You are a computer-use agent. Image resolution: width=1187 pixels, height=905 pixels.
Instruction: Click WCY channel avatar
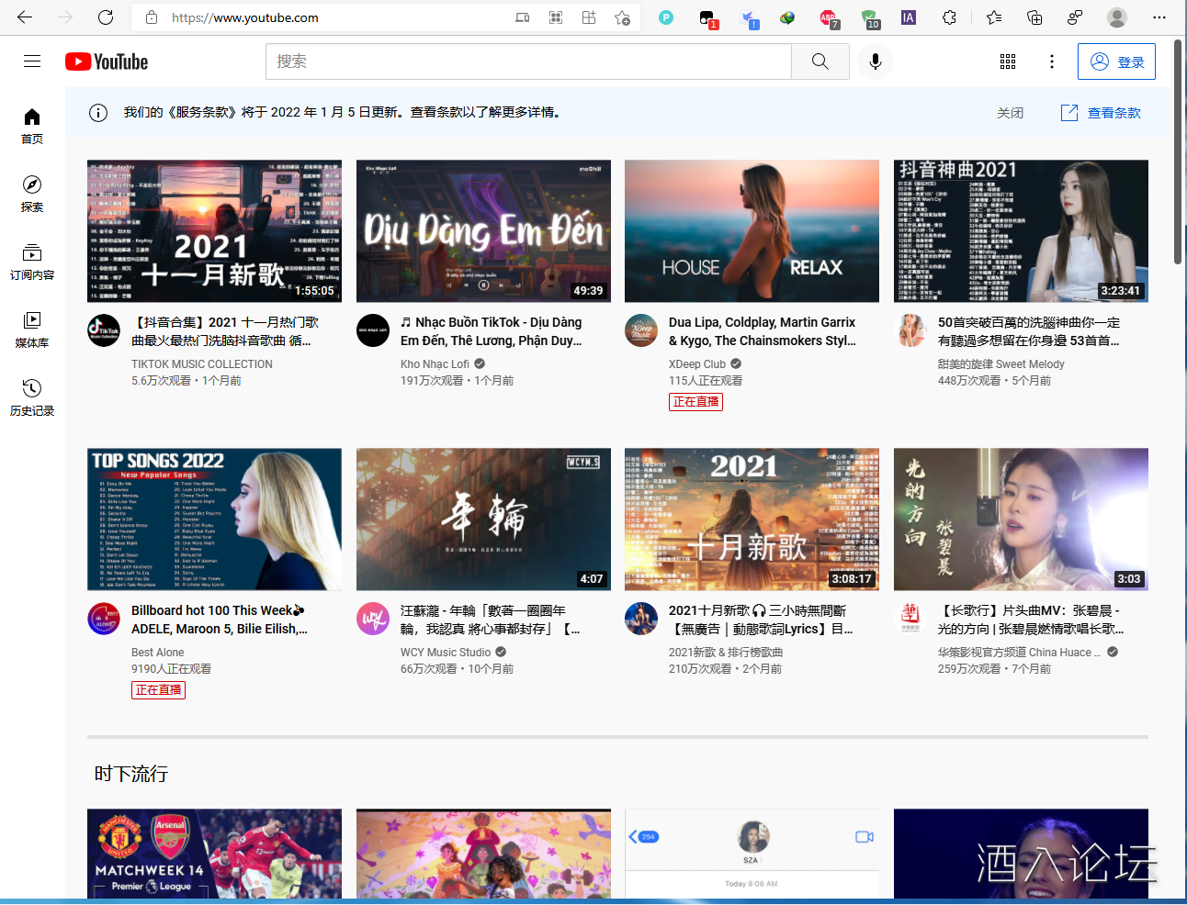[373, 619]
